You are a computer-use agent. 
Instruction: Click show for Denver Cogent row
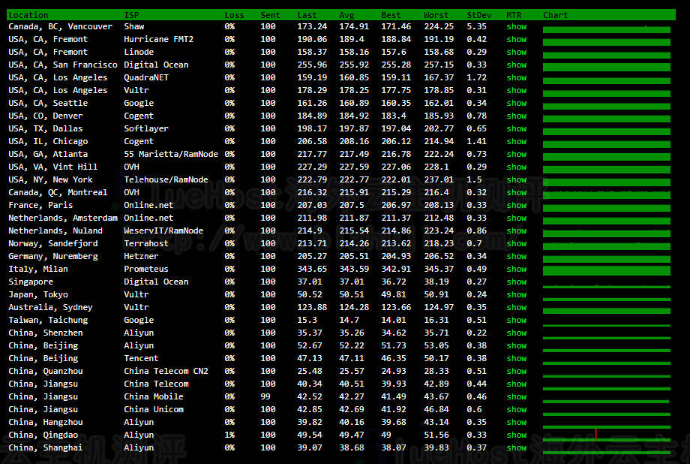tap(516, 116)
